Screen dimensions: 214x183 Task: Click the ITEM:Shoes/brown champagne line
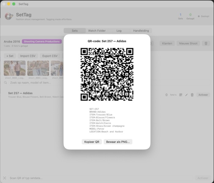[107, 126]
